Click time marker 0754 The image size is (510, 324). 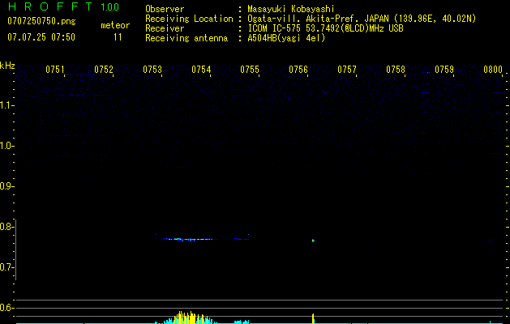(x=201, y=70)
